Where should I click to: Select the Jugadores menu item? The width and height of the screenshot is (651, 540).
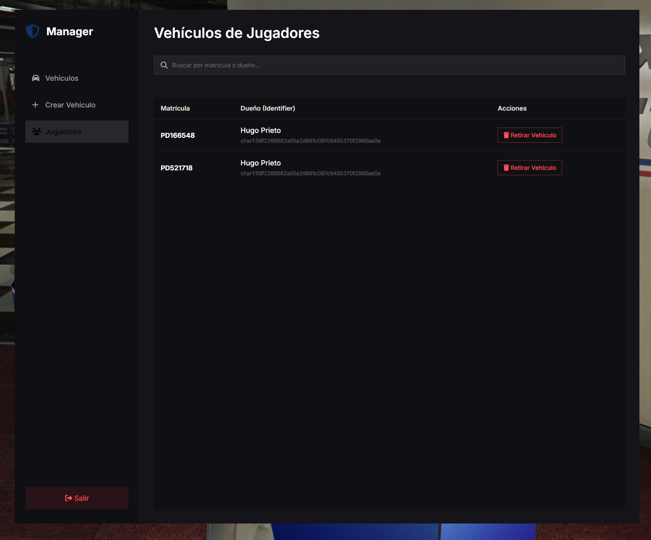click(x=77, y=132)
